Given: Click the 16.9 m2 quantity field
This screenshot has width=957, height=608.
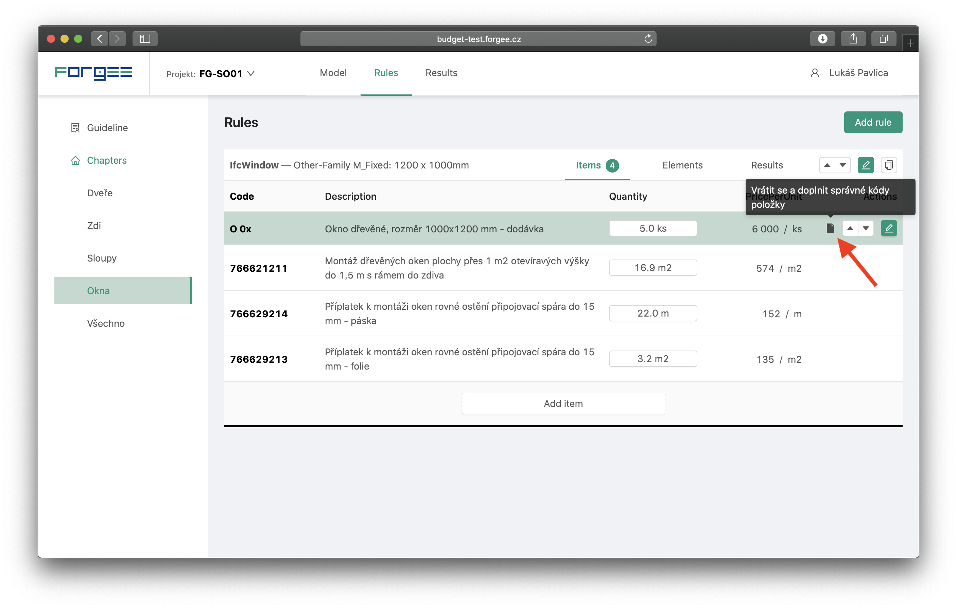Looking at the screenshot, I should click(x=652, y=268).
